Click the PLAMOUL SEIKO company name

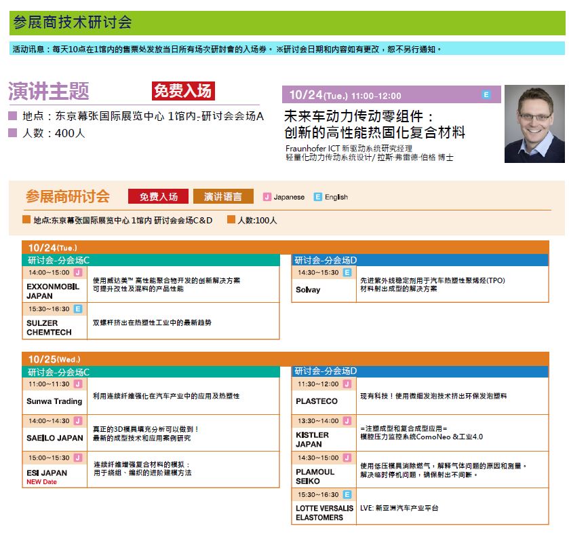(x=315, y=477)
